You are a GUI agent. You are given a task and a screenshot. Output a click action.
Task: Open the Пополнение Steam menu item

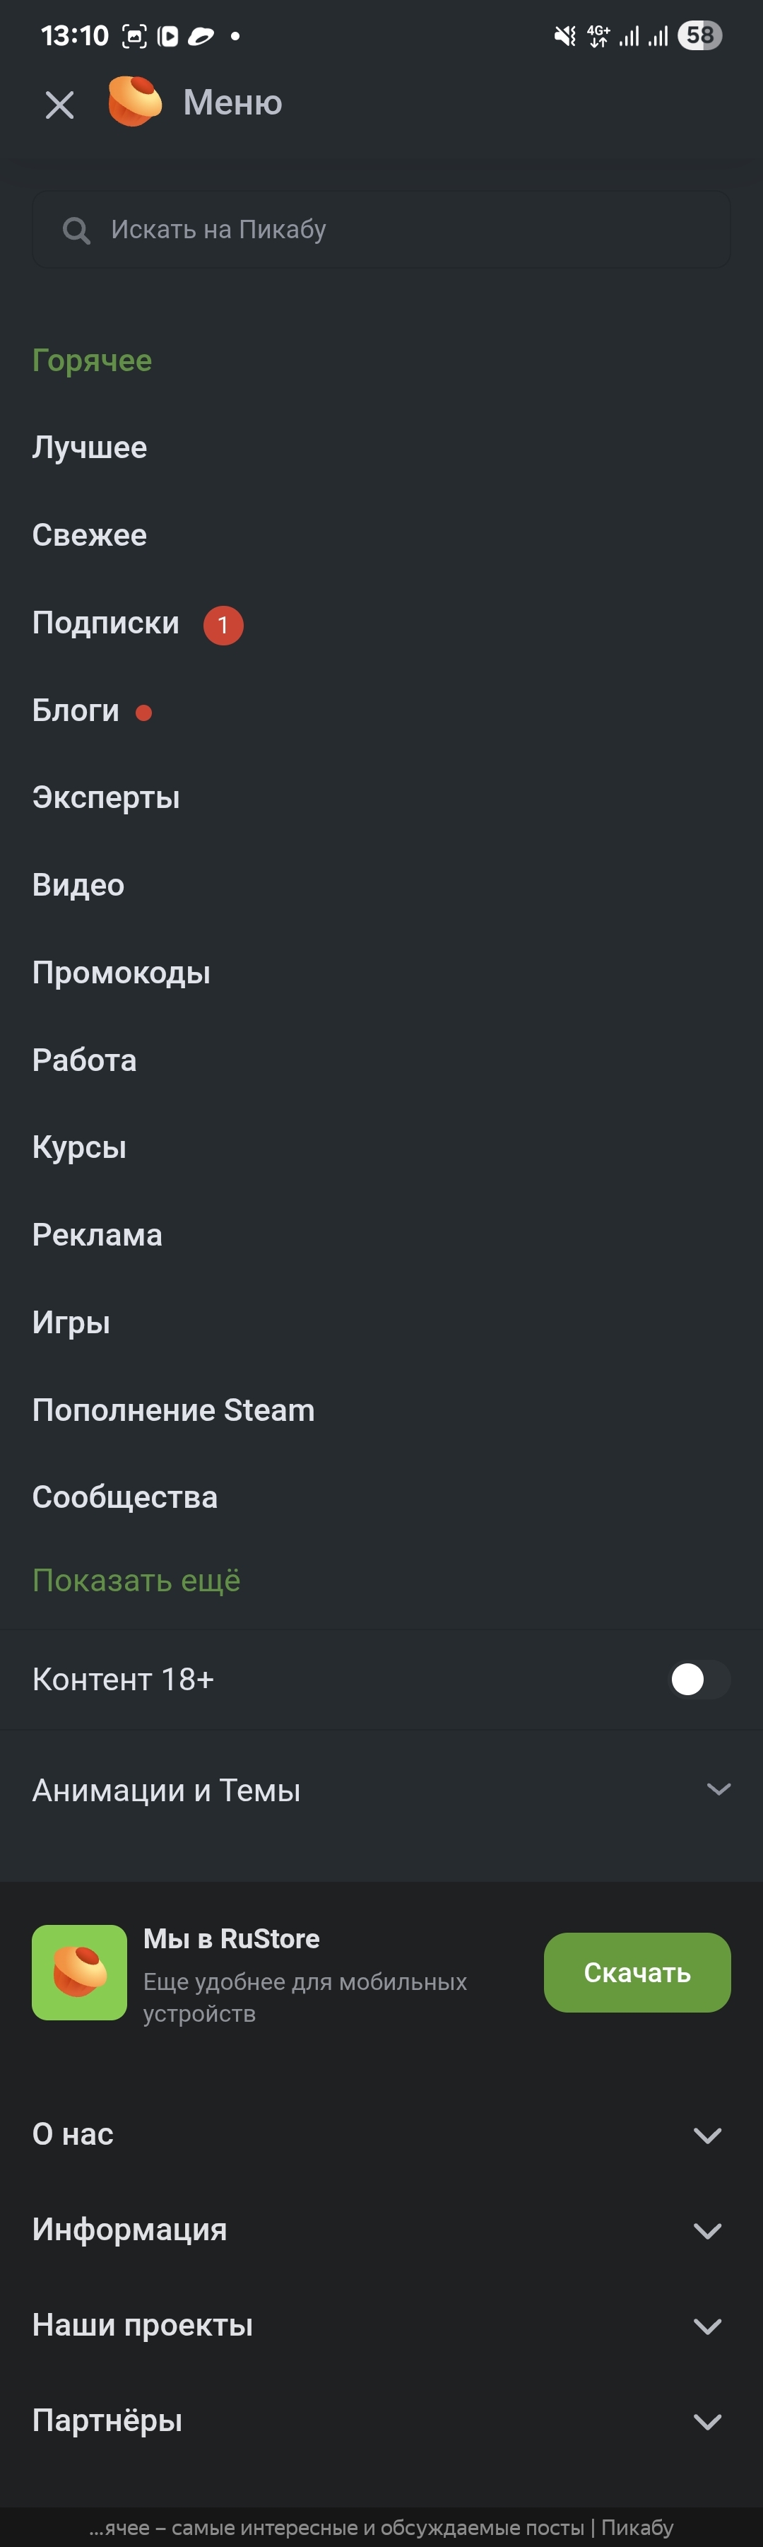(173, 1410)
